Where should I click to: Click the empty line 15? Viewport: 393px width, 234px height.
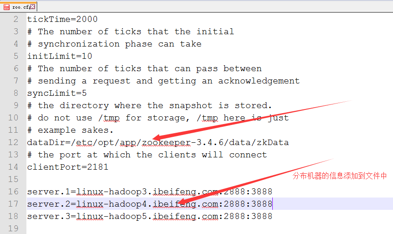point(209,179)
